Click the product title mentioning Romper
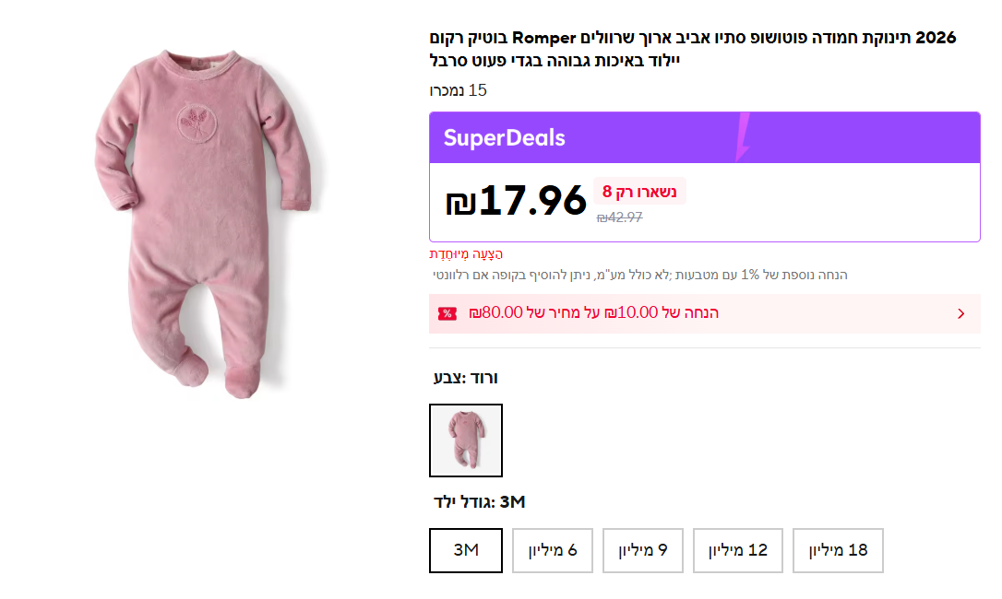1002x599 pixels. coord(692,49)
